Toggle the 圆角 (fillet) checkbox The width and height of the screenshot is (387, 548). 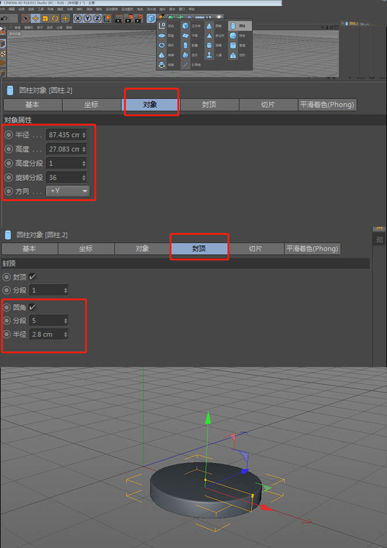(x=32, y=307)
